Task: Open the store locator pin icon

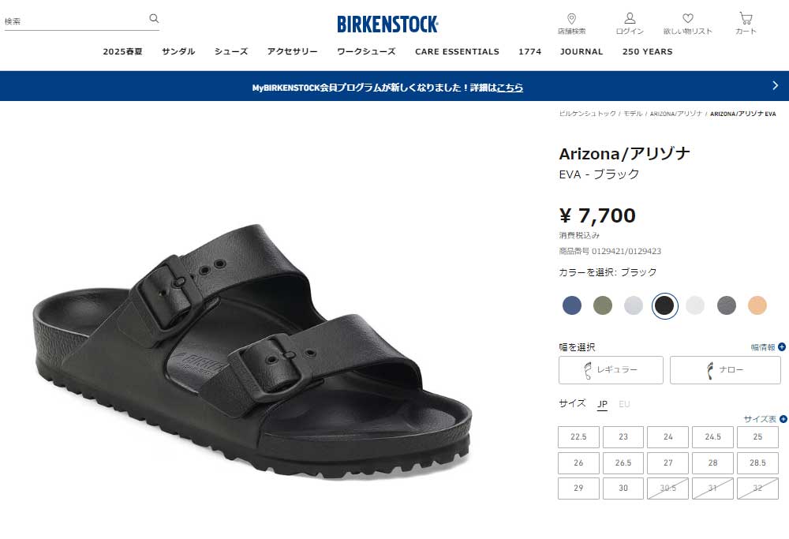Action: [x=571, y=19]
